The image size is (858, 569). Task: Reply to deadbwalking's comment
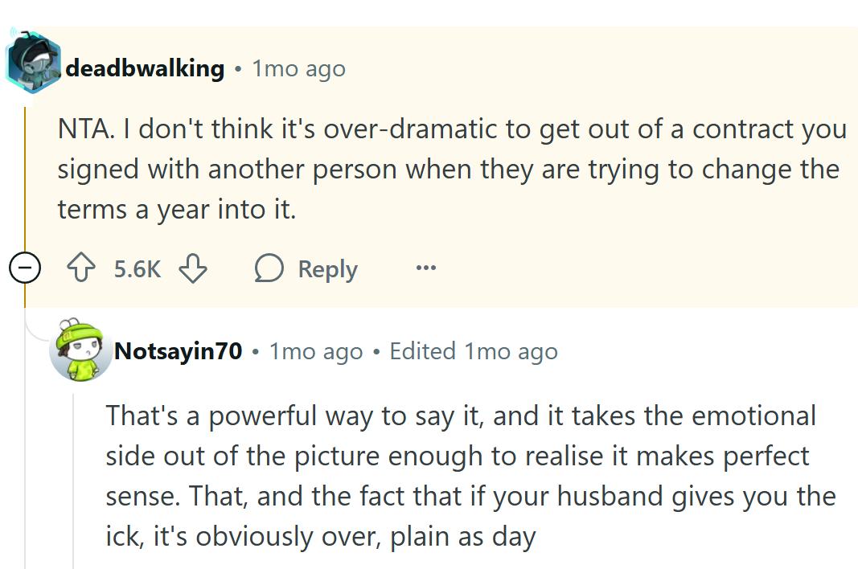coord(326,268)
